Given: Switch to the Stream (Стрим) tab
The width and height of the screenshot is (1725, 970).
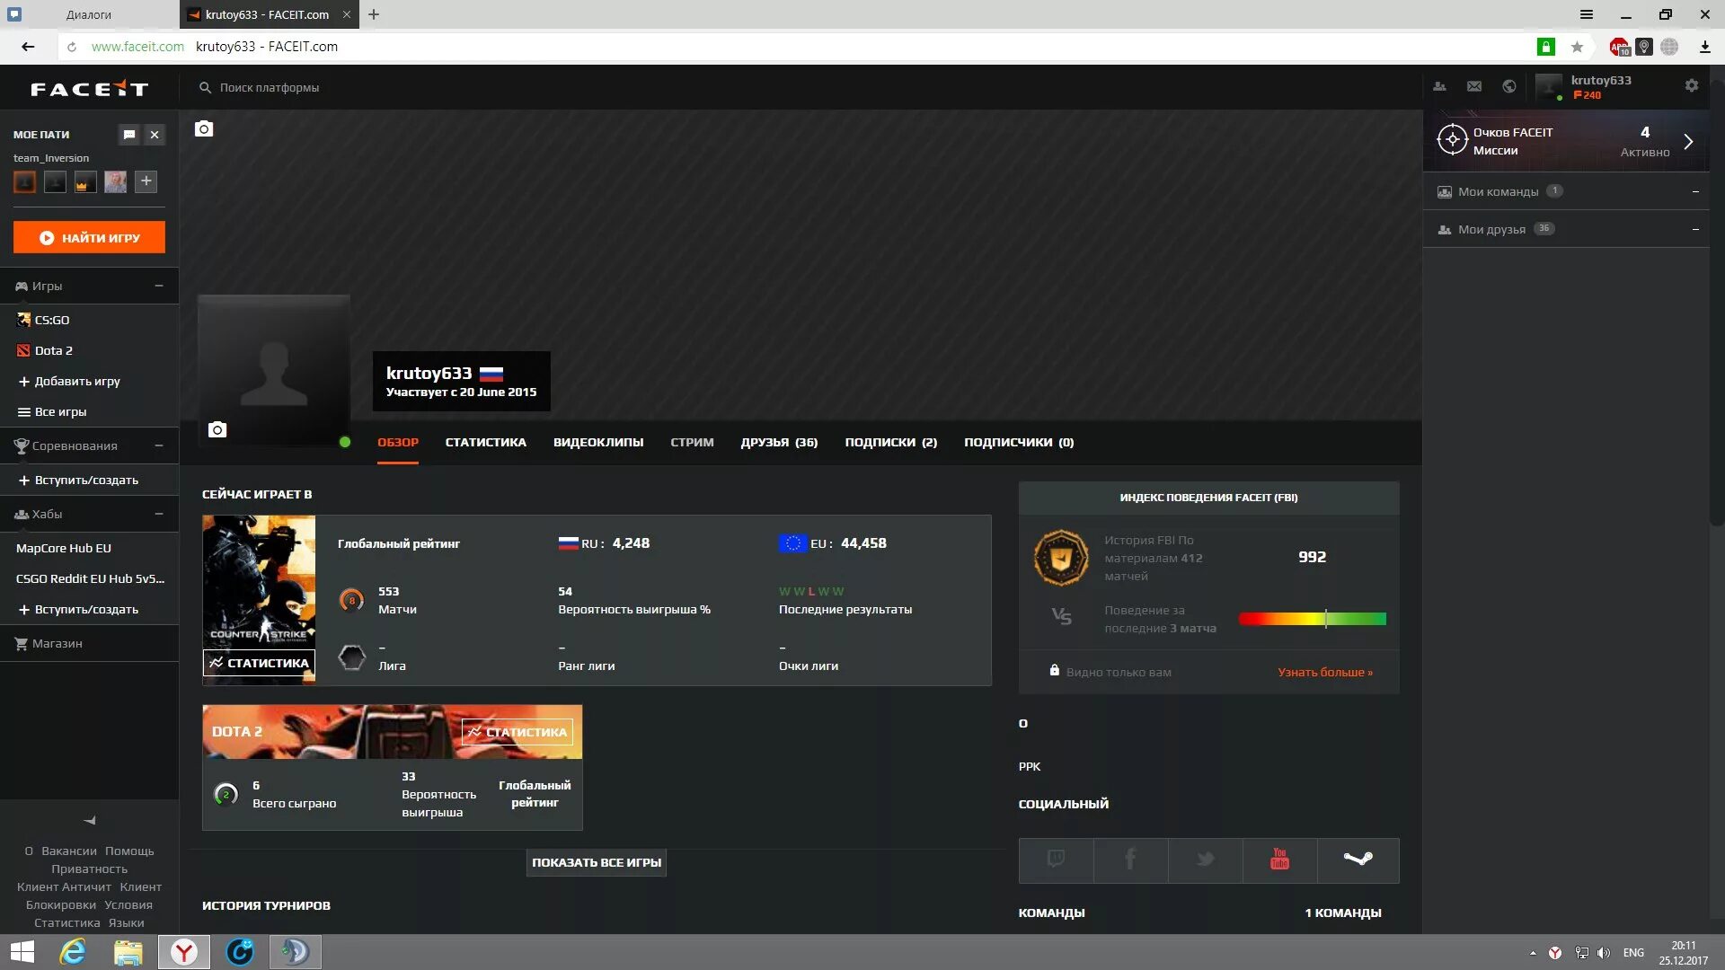Looking at the screenshot, I should (x=692, y=442).
